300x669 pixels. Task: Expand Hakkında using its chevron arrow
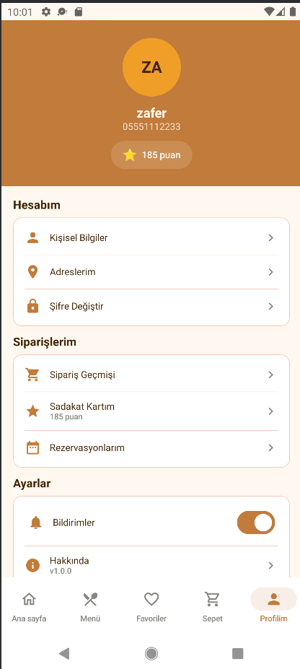[x=271, y=565]
